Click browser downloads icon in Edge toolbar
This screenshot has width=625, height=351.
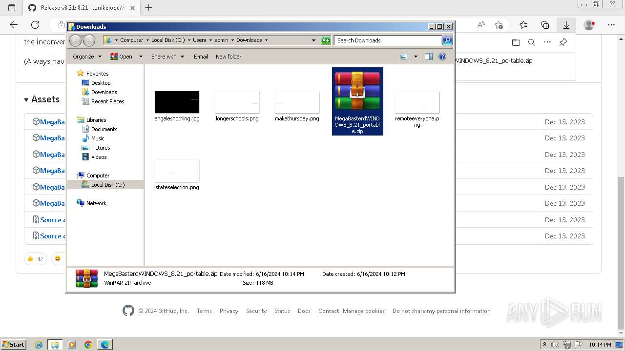[x=566, y=24]
